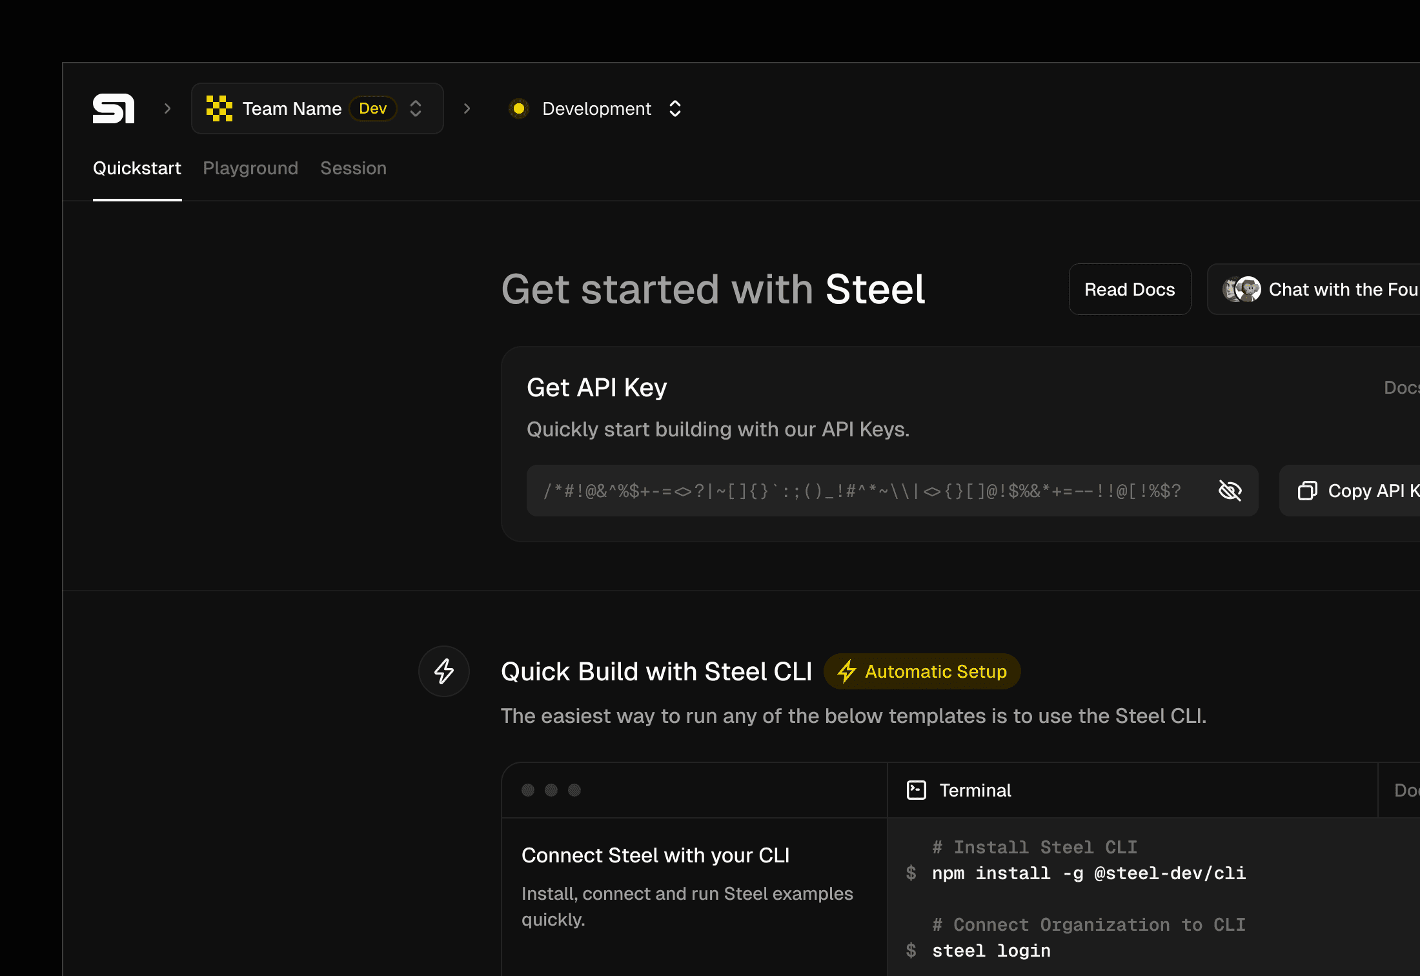Click the founders avatar image
Screen dimensions: 1420x976
point(1242,289)
